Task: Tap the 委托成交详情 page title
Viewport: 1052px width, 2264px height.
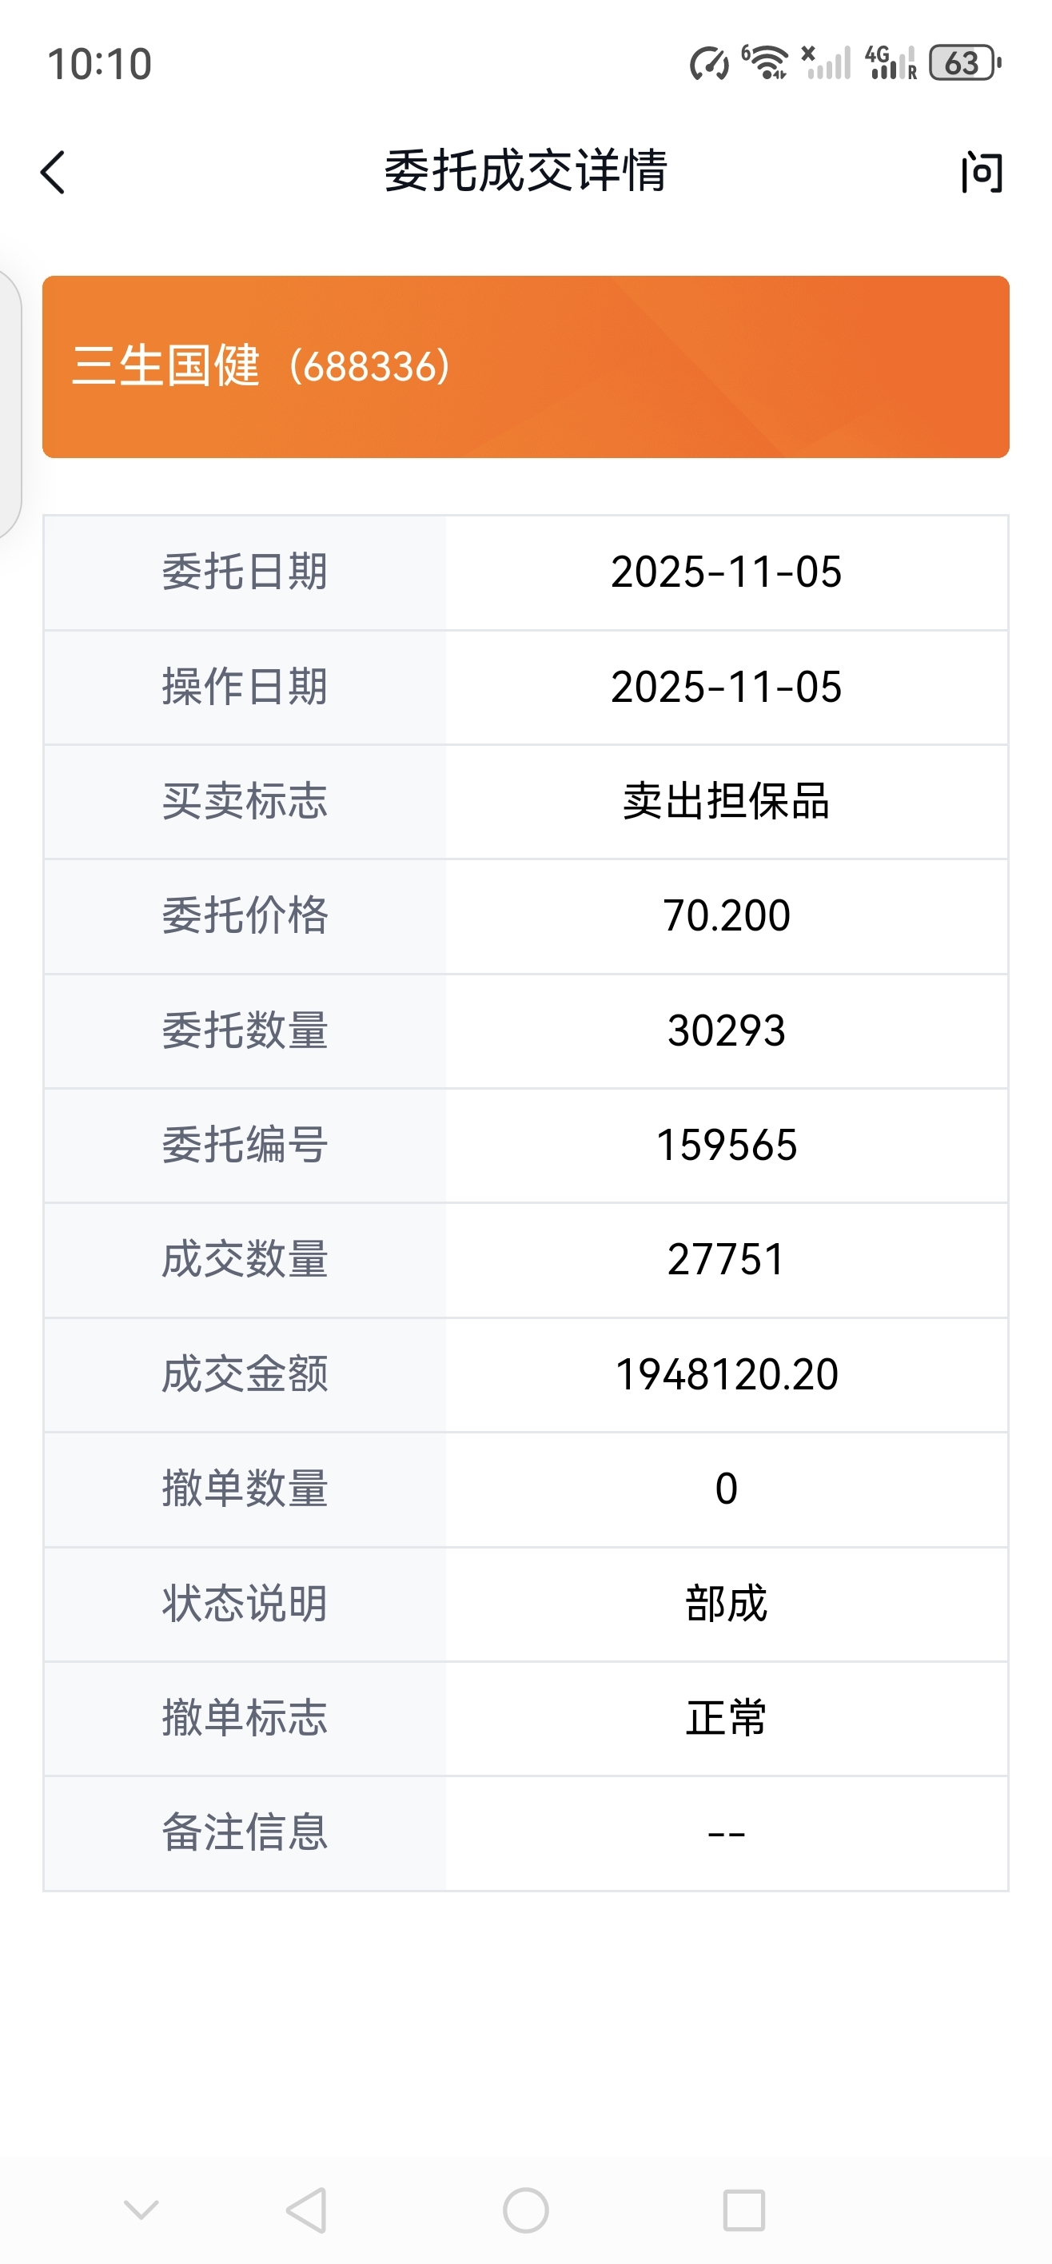Action: (x=525, y=170)
